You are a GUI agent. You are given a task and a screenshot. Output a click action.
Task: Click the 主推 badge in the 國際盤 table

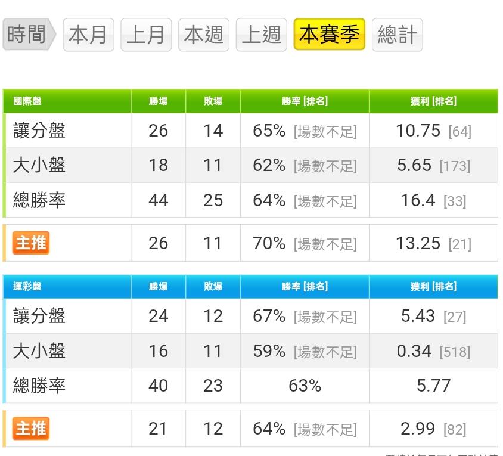(x=31, y=243)
